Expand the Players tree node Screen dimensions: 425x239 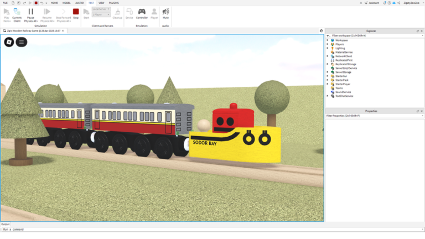point(328,44)
